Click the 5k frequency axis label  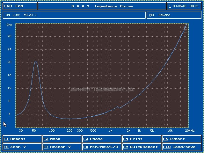click(x=152, y=131)
